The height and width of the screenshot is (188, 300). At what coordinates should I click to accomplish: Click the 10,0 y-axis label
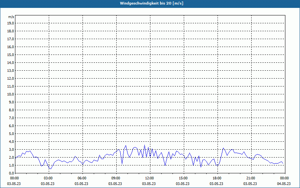pos(11,94)
